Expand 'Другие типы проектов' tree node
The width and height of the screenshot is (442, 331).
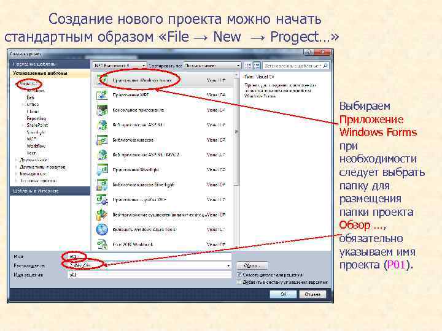coord(16,167)
